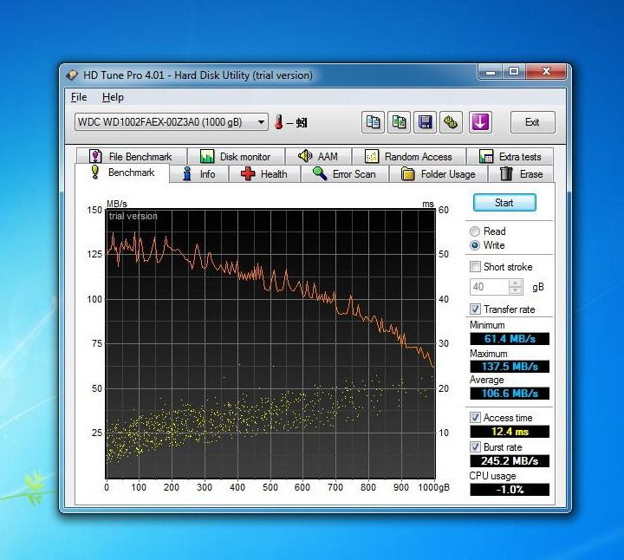Uncheck the Transfer rate checkbox
Screen dimensions: 624x560
click(475, 309)
